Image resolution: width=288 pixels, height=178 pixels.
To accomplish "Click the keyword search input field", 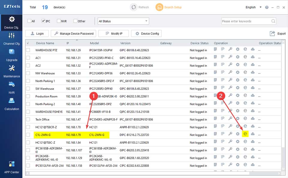I will (x=246, y=21).
